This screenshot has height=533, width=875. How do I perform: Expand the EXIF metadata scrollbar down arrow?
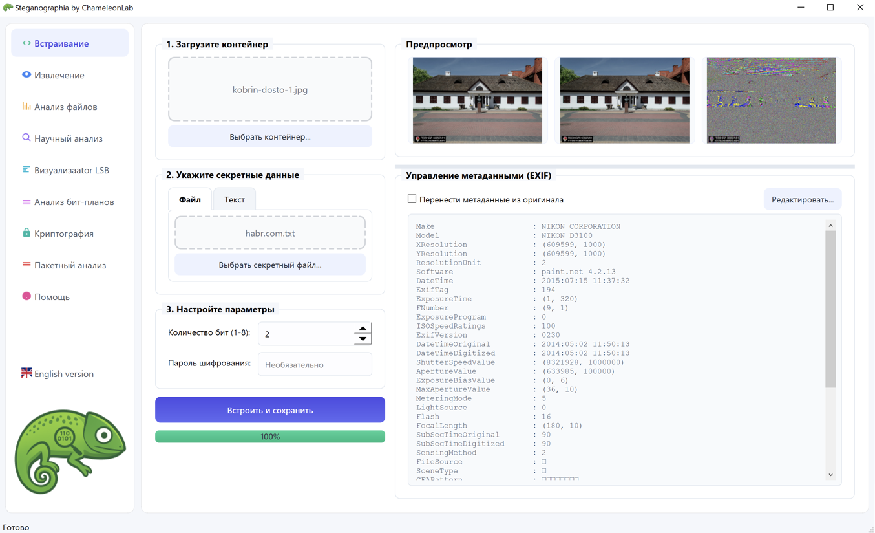pos(831,475)
